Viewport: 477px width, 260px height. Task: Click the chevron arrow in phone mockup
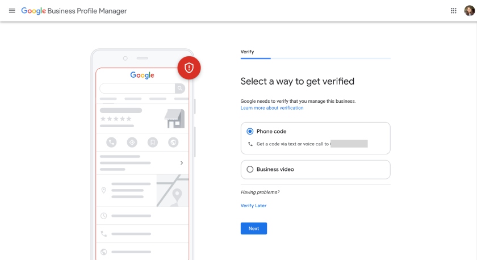[182, 163]
